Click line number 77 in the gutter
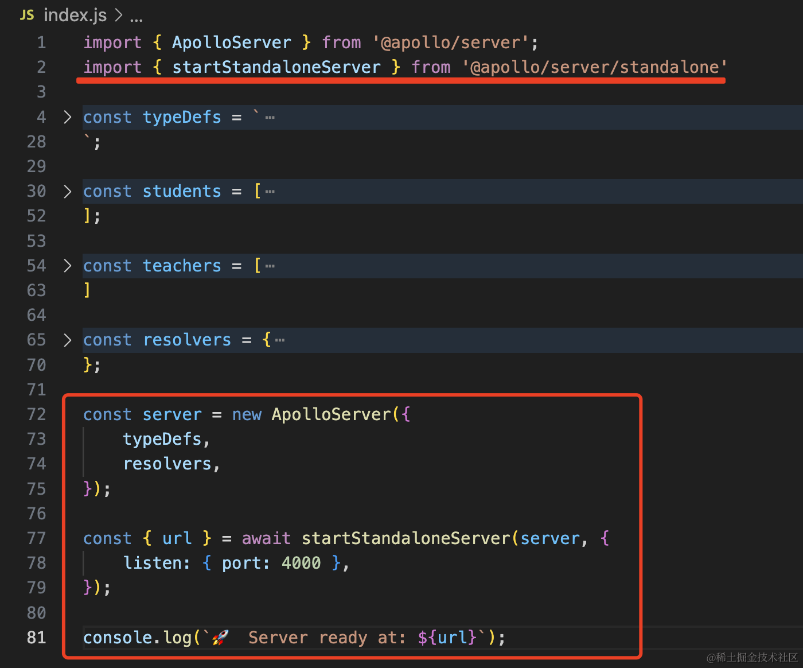 point(36,538)
